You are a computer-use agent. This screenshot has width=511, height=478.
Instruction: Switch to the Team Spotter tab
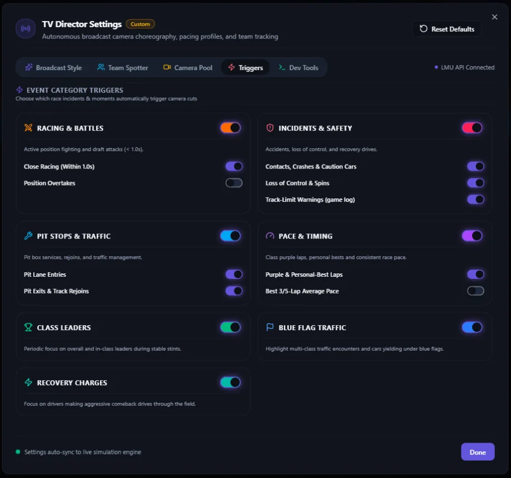click(123, 67)
